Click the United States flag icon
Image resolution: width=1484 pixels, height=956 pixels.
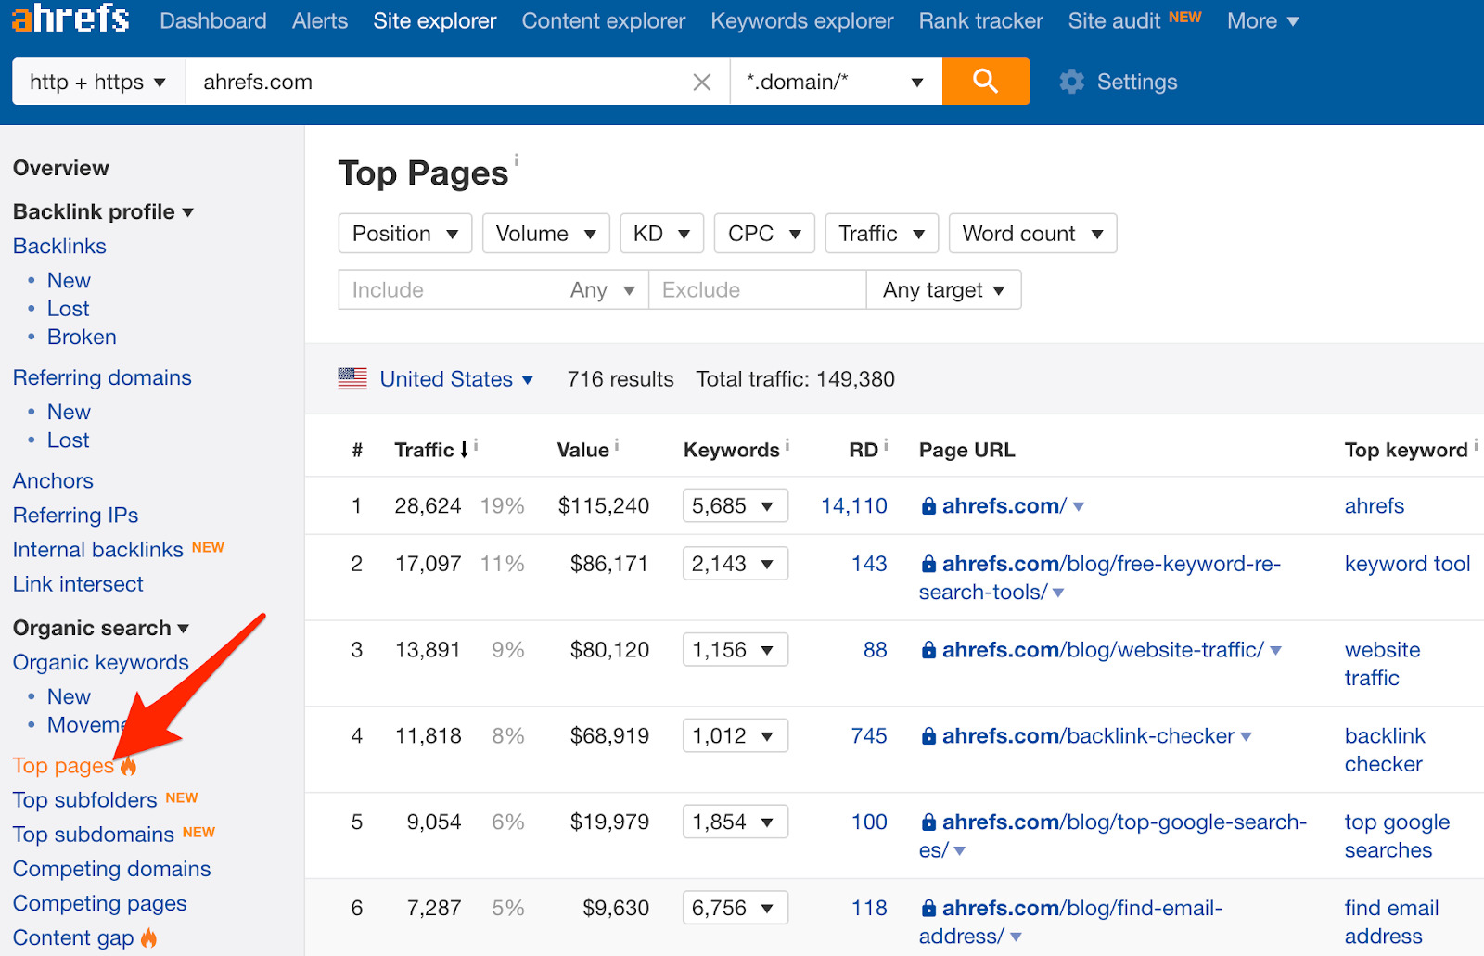click(352, 378)
